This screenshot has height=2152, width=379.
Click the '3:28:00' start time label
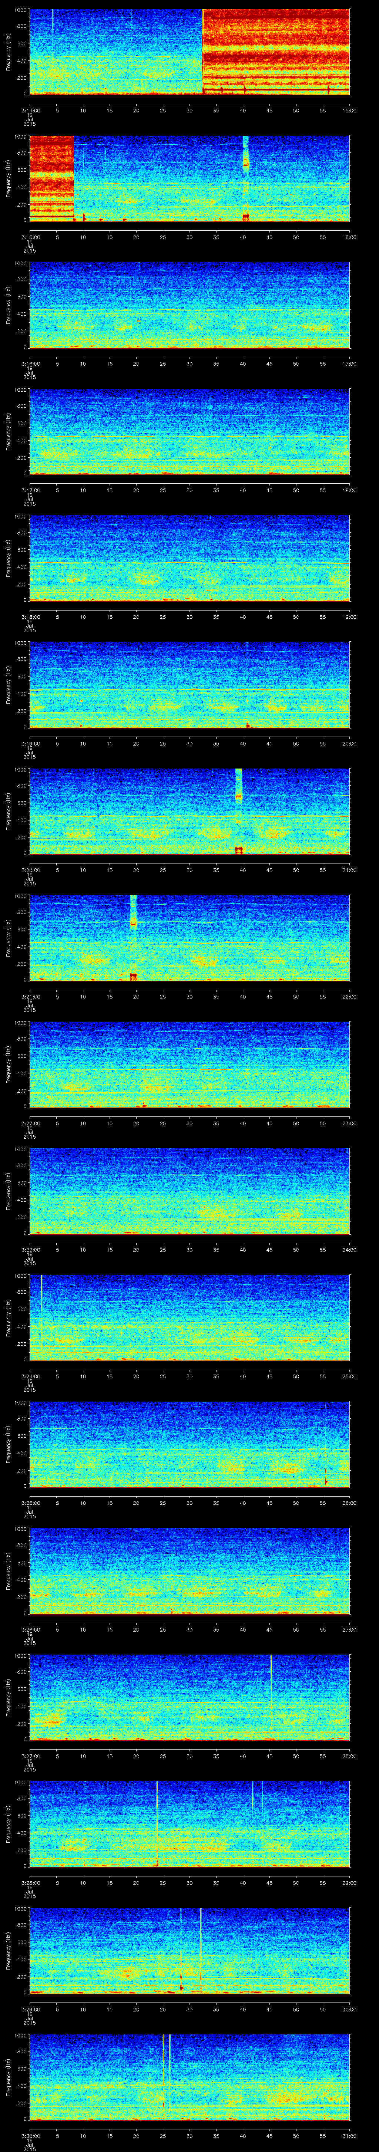30,1883
